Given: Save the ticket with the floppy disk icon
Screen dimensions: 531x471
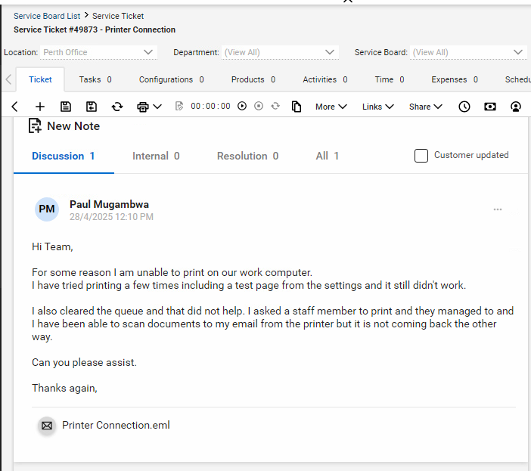Looking at the screenshot, I should coord(65,107).
